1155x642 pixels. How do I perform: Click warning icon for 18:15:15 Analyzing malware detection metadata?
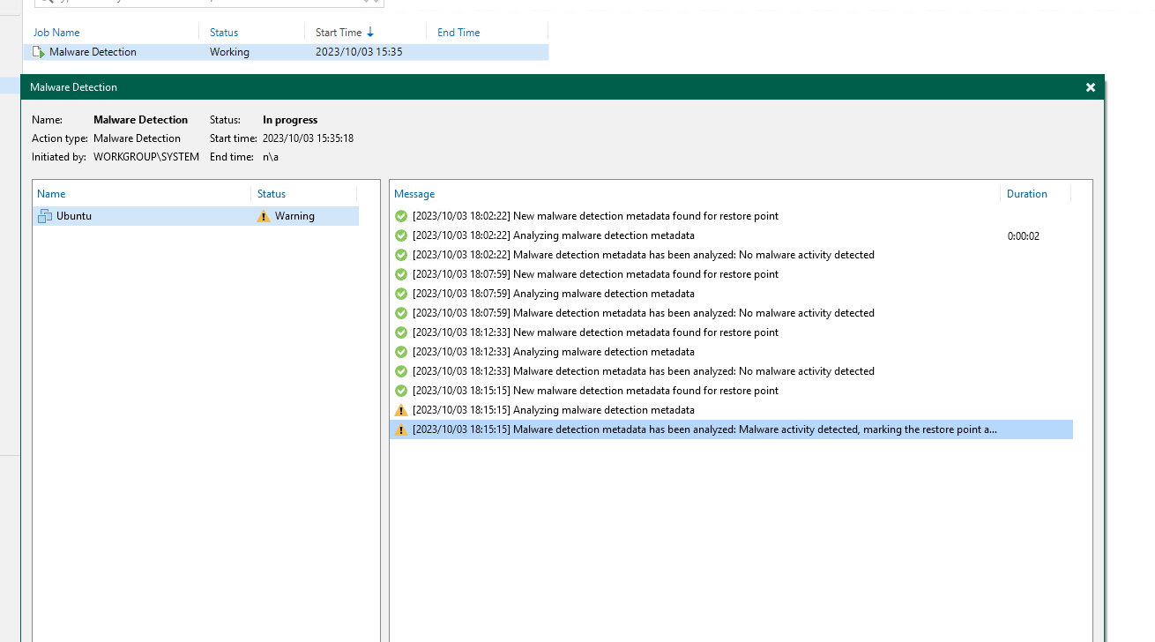click(x=401, y=410)
